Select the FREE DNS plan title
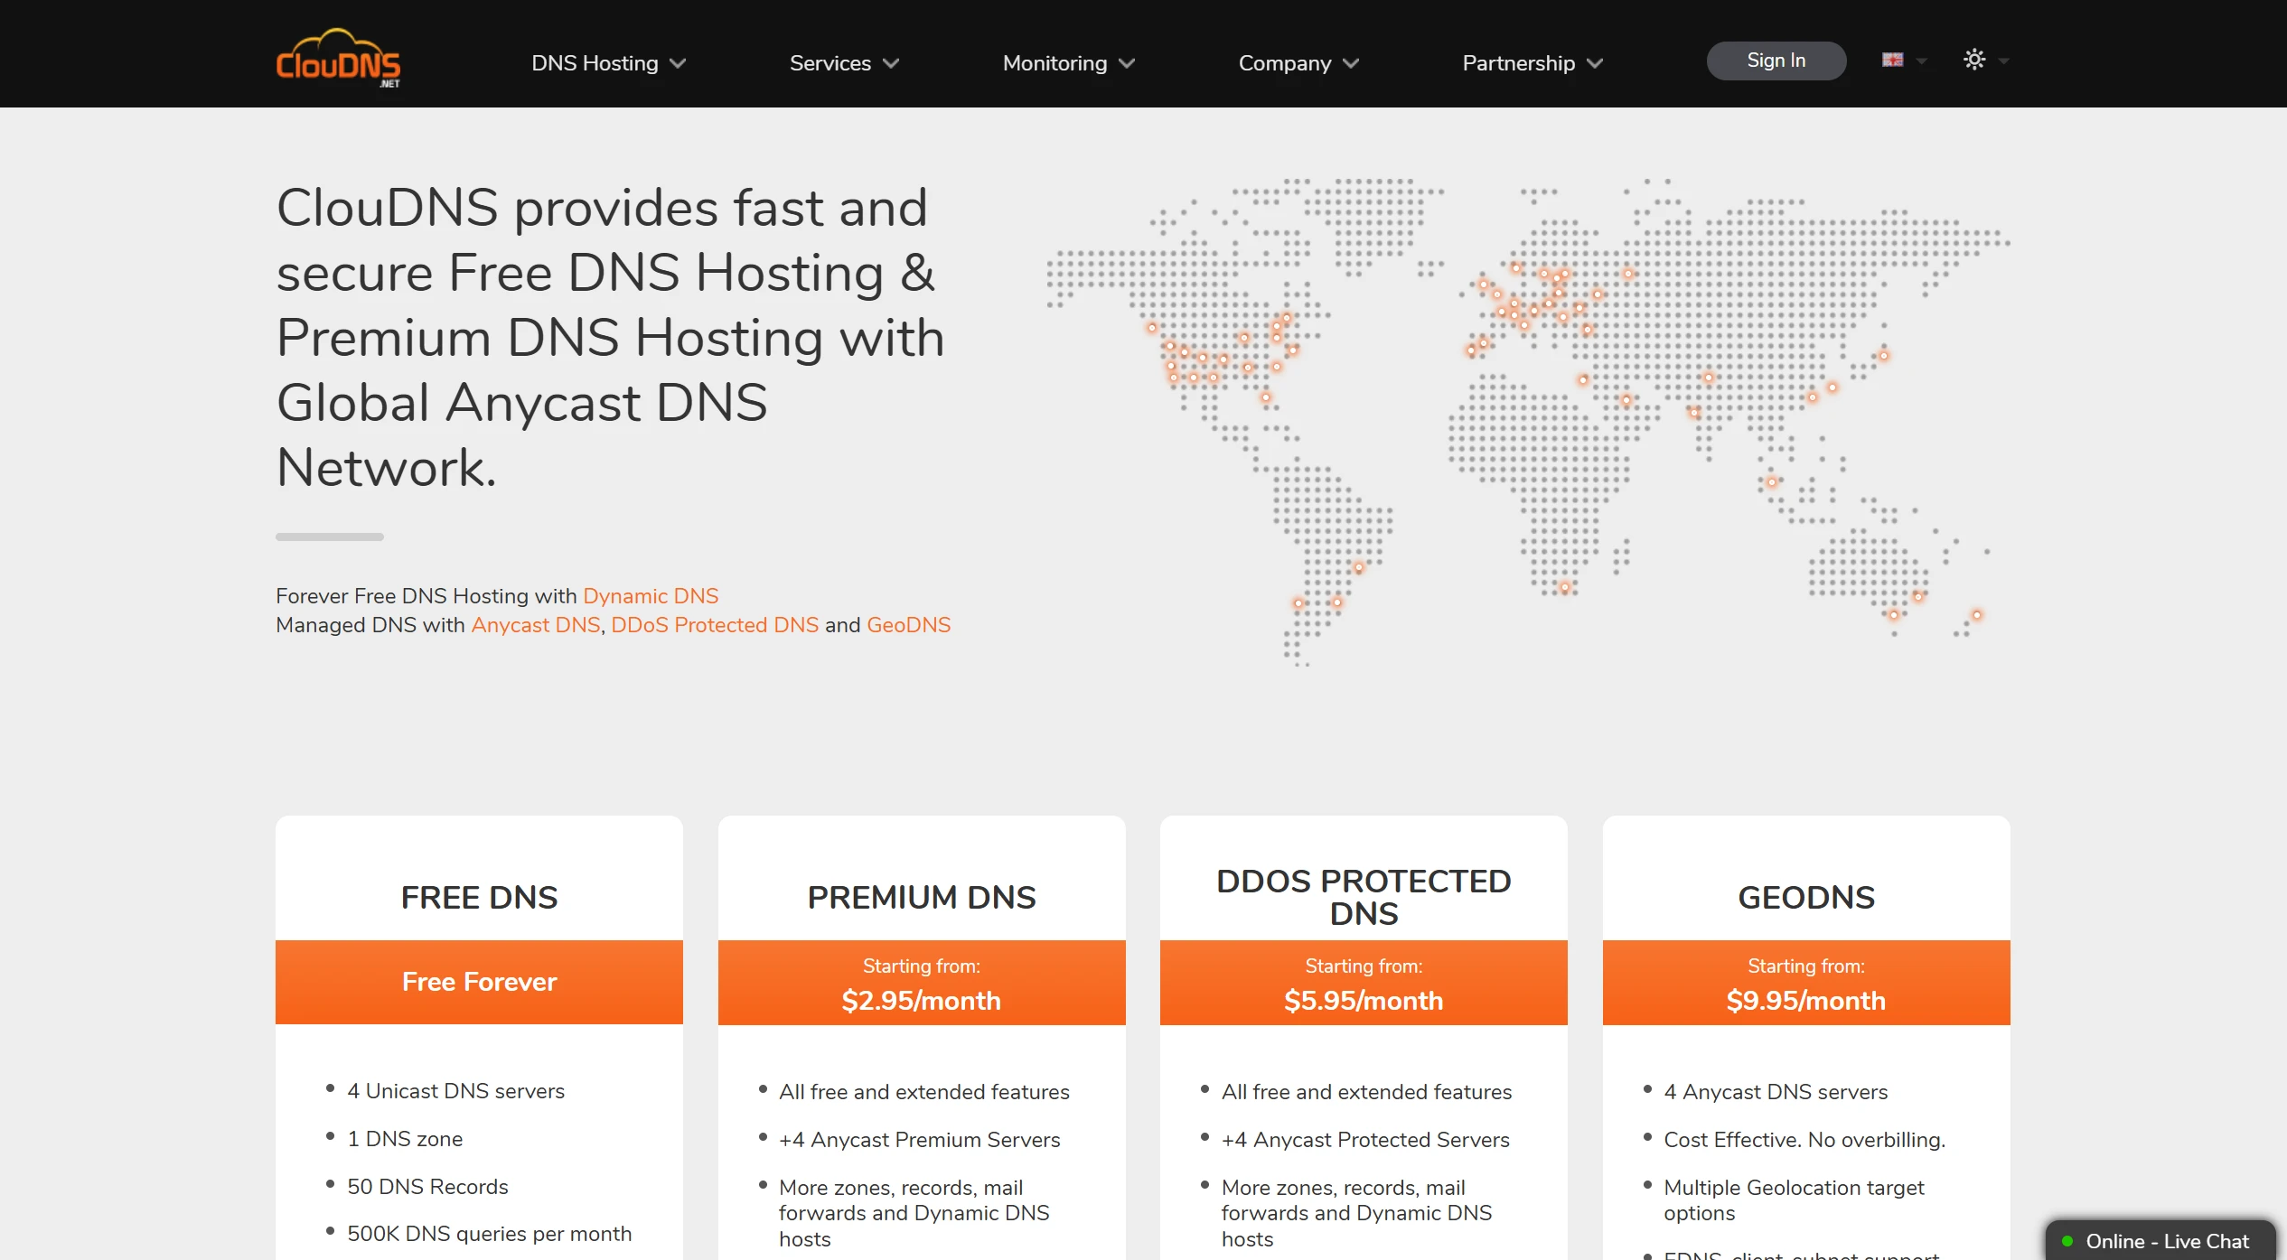The image size is (2287, 1260). coord(479,897)
